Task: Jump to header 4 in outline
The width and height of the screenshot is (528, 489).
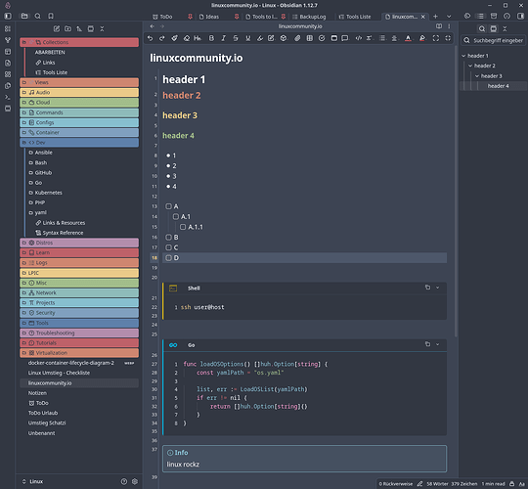Action: tap(498, 86)
